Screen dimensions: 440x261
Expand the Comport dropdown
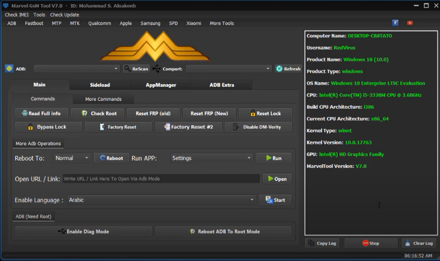229,68
